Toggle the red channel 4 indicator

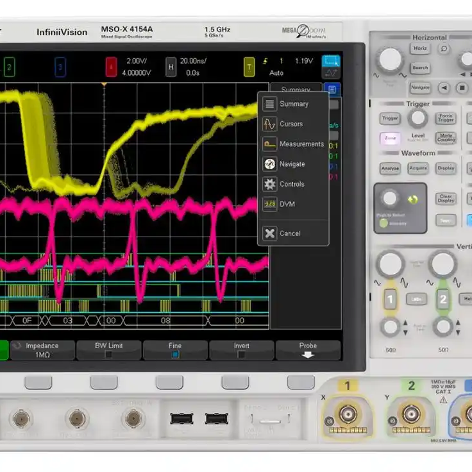click(111, 67)
